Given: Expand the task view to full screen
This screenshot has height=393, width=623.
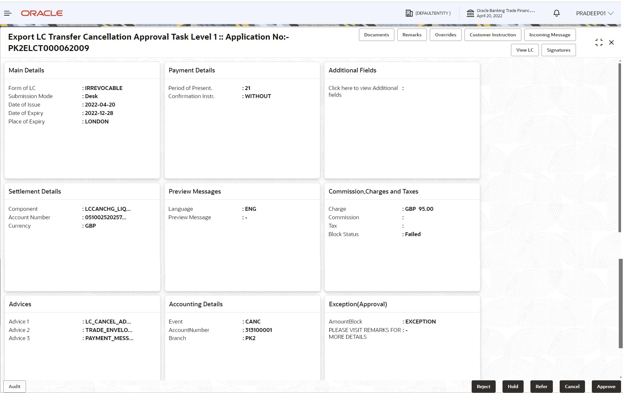Looking at the screenshot, I should (x=599, y=42).
